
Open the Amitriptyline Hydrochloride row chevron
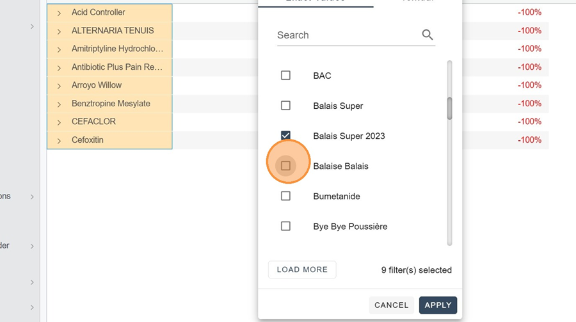tap(59, 49)
